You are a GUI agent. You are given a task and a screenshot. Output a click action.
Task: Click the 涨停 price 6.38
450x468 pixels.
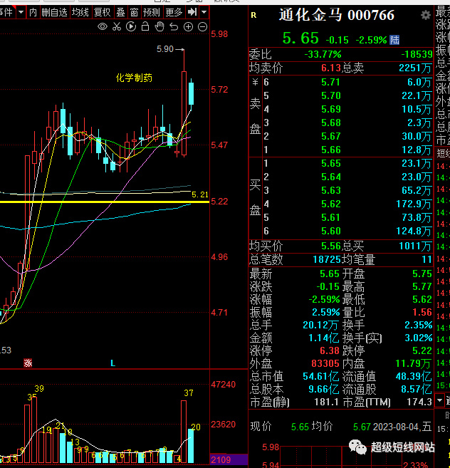pyautogui.click(x=330, y=350)
